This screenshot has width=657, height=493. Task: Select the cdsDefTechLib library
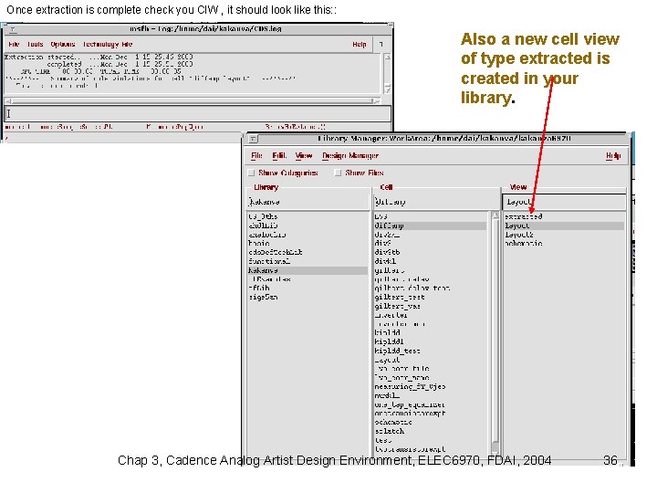pos(275,252)
